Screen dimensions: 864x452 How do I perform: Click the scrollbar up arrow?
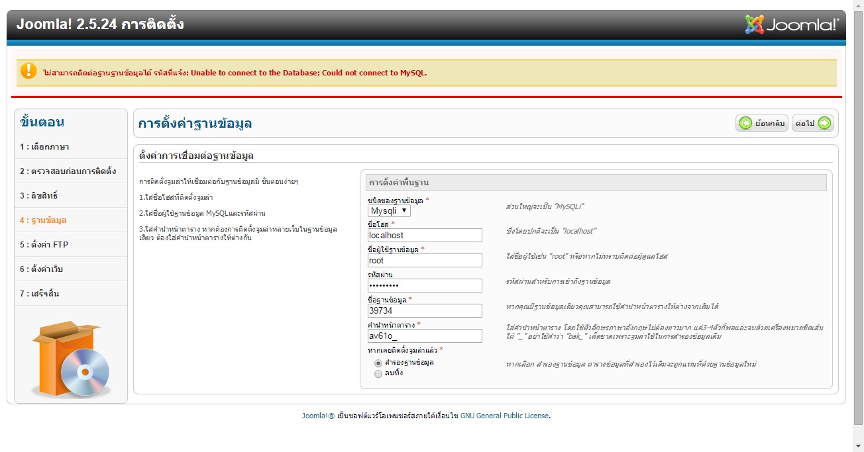858,5
